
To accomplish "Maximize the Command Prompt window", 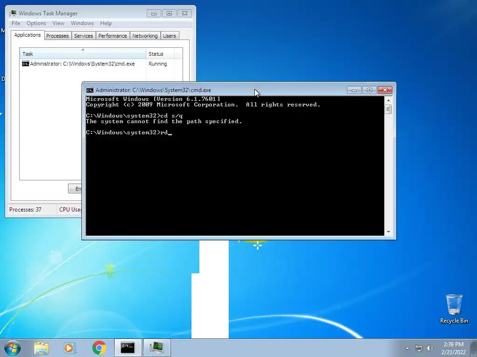I will (x=369, y=90).
